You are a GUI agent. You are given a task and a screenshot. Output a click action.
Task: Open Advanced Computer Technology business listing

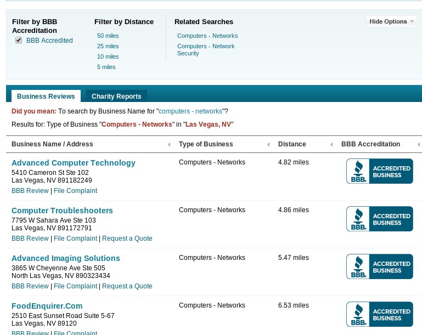[73, 163]
